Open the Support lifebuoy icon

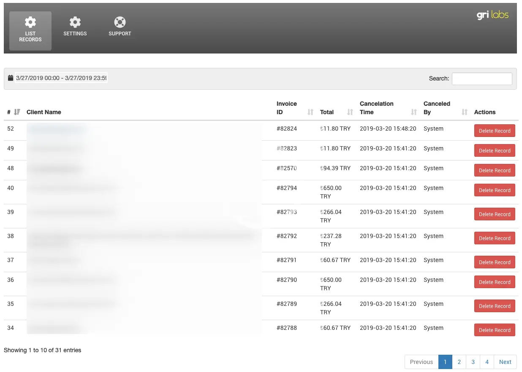tap(120, 22)
